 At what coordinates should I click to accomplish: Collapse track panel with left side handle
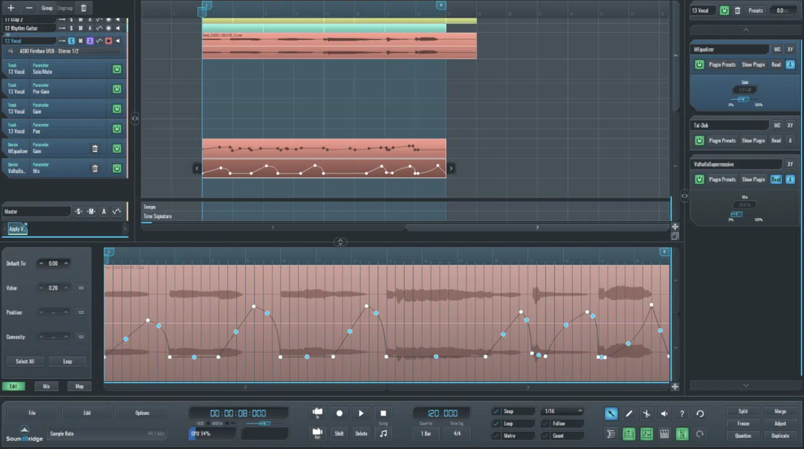tap(135, 118)
